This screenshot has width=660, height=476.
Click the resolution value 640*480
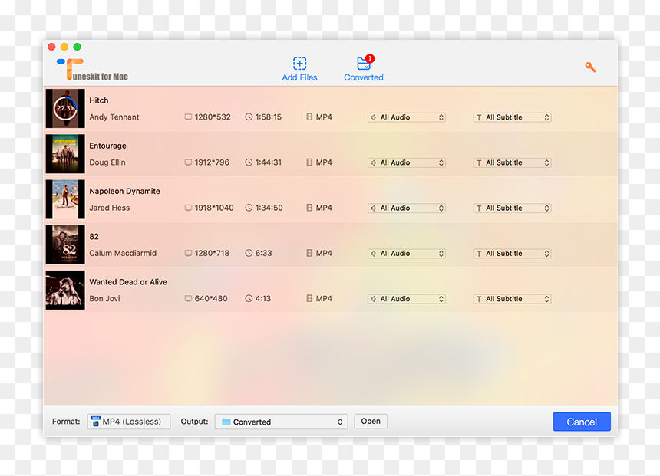click(211, 298)
